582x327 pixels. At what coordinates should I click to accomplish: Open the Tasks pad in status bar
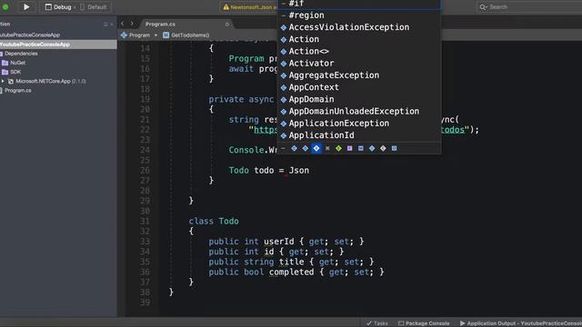[377, 323]
